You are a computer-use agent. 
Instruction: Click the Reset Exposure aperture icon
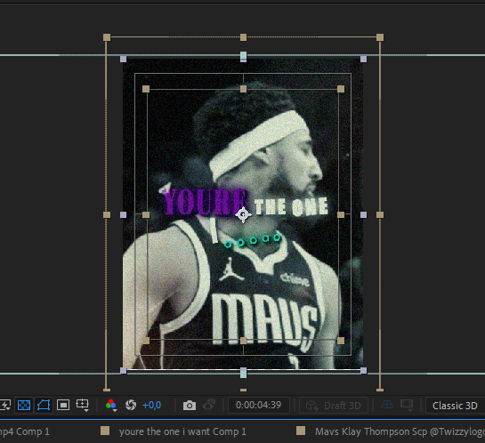coord(131,405)
